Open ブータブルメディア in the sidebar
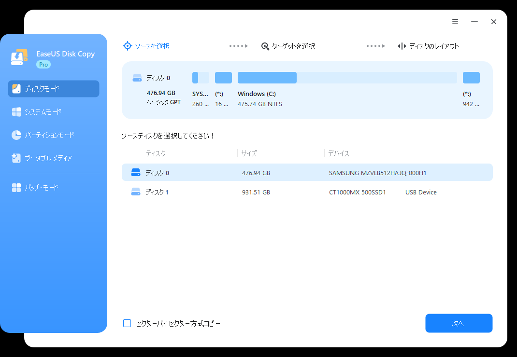Image resolution: width=517 pixels, height=357 pixels. tap(54, 158)
